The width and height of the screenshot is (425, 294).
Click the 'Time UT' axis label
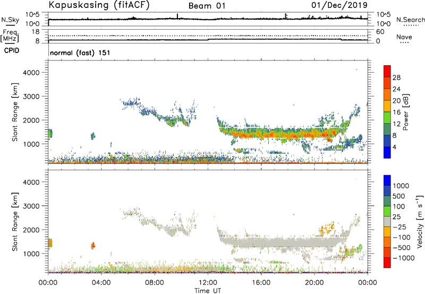click(x=208, y=291)
